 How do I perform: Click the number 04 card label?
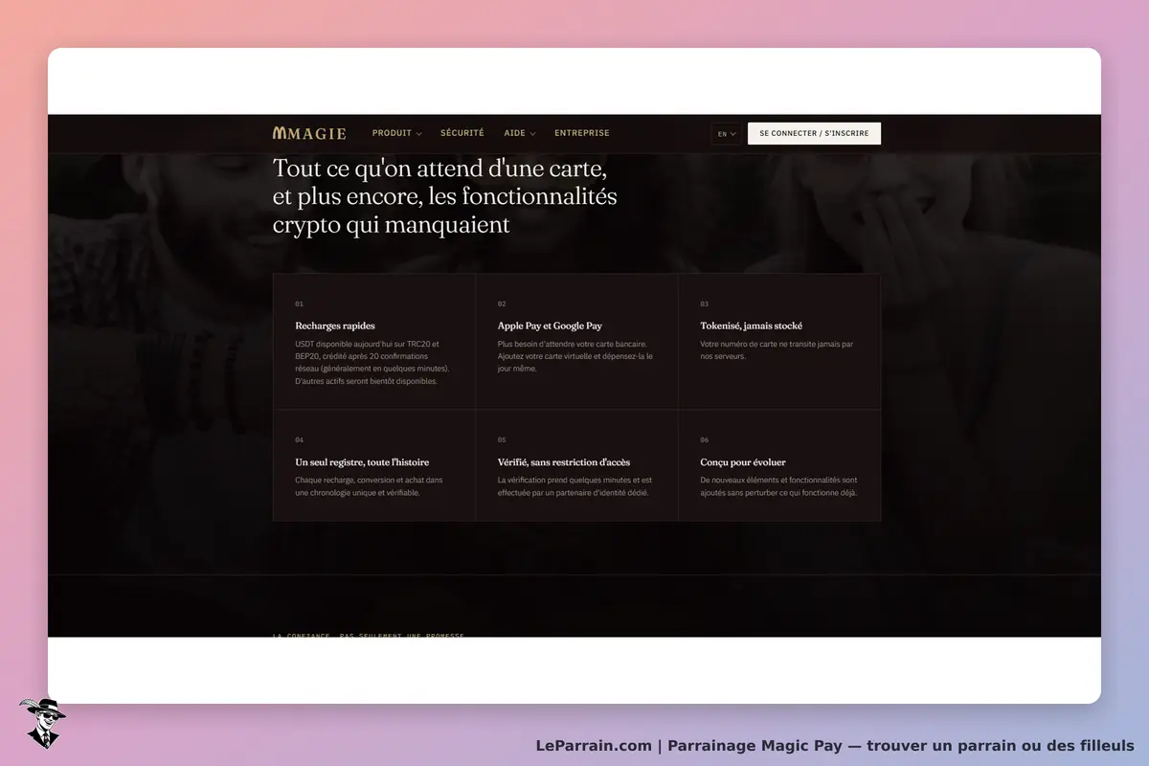pyautogui.click(x=299, y=440)
